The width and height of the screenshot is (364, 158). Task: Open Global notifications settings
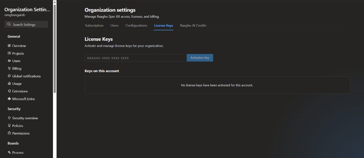[26, 76]
